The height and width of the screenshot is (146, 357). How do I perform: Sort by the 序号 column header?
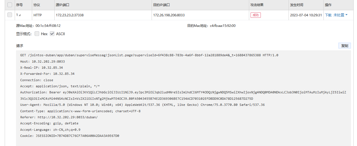point(19,5)
